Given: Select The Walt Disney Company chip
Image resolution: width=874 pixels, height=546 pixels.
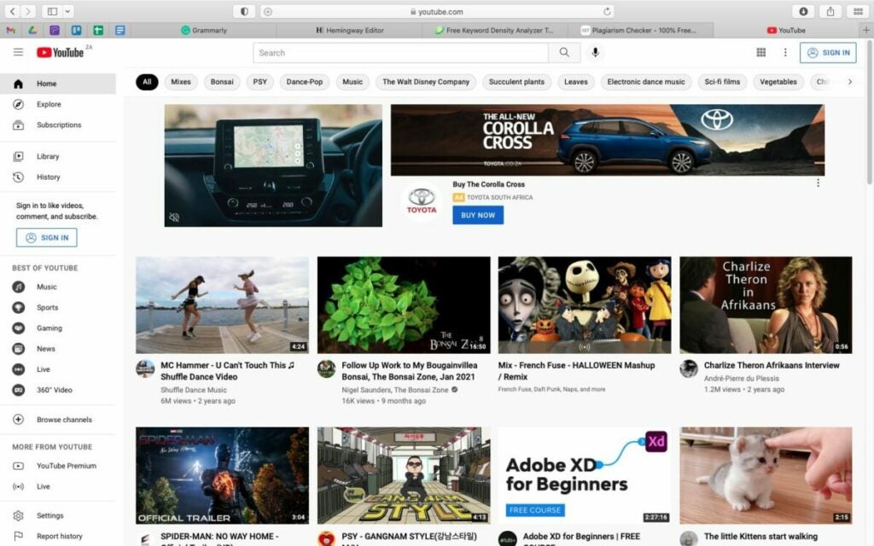Looking at the screenshot, I should click(x=426, y=82).
